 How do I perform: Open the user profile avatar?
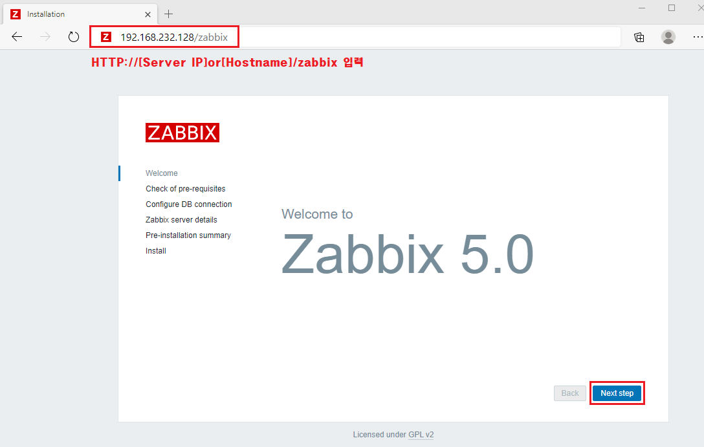click(668, 37)
